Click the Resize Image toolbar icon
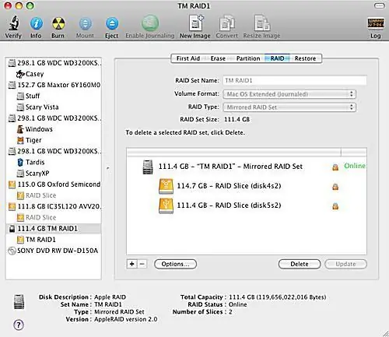This screenshot has width=389, height=337. (262, 23)
